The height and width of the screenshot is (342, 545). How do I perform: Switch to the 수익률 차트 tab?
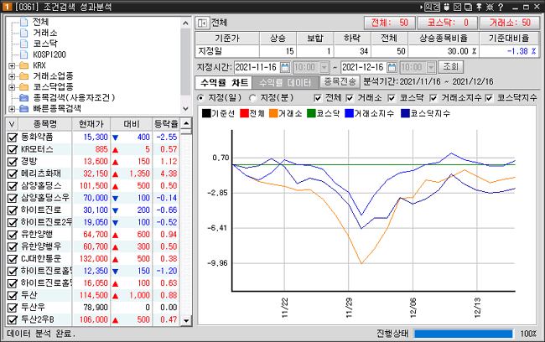224,82
